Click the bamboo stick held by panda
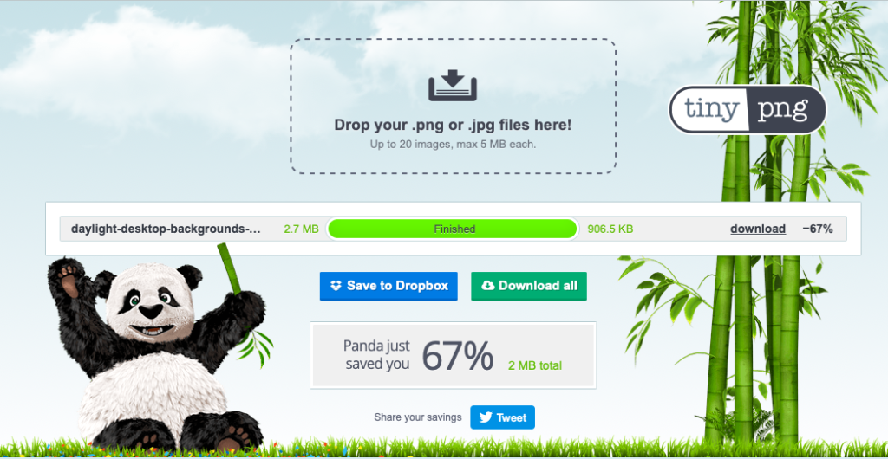888x459 pixels. click(229, 269)
